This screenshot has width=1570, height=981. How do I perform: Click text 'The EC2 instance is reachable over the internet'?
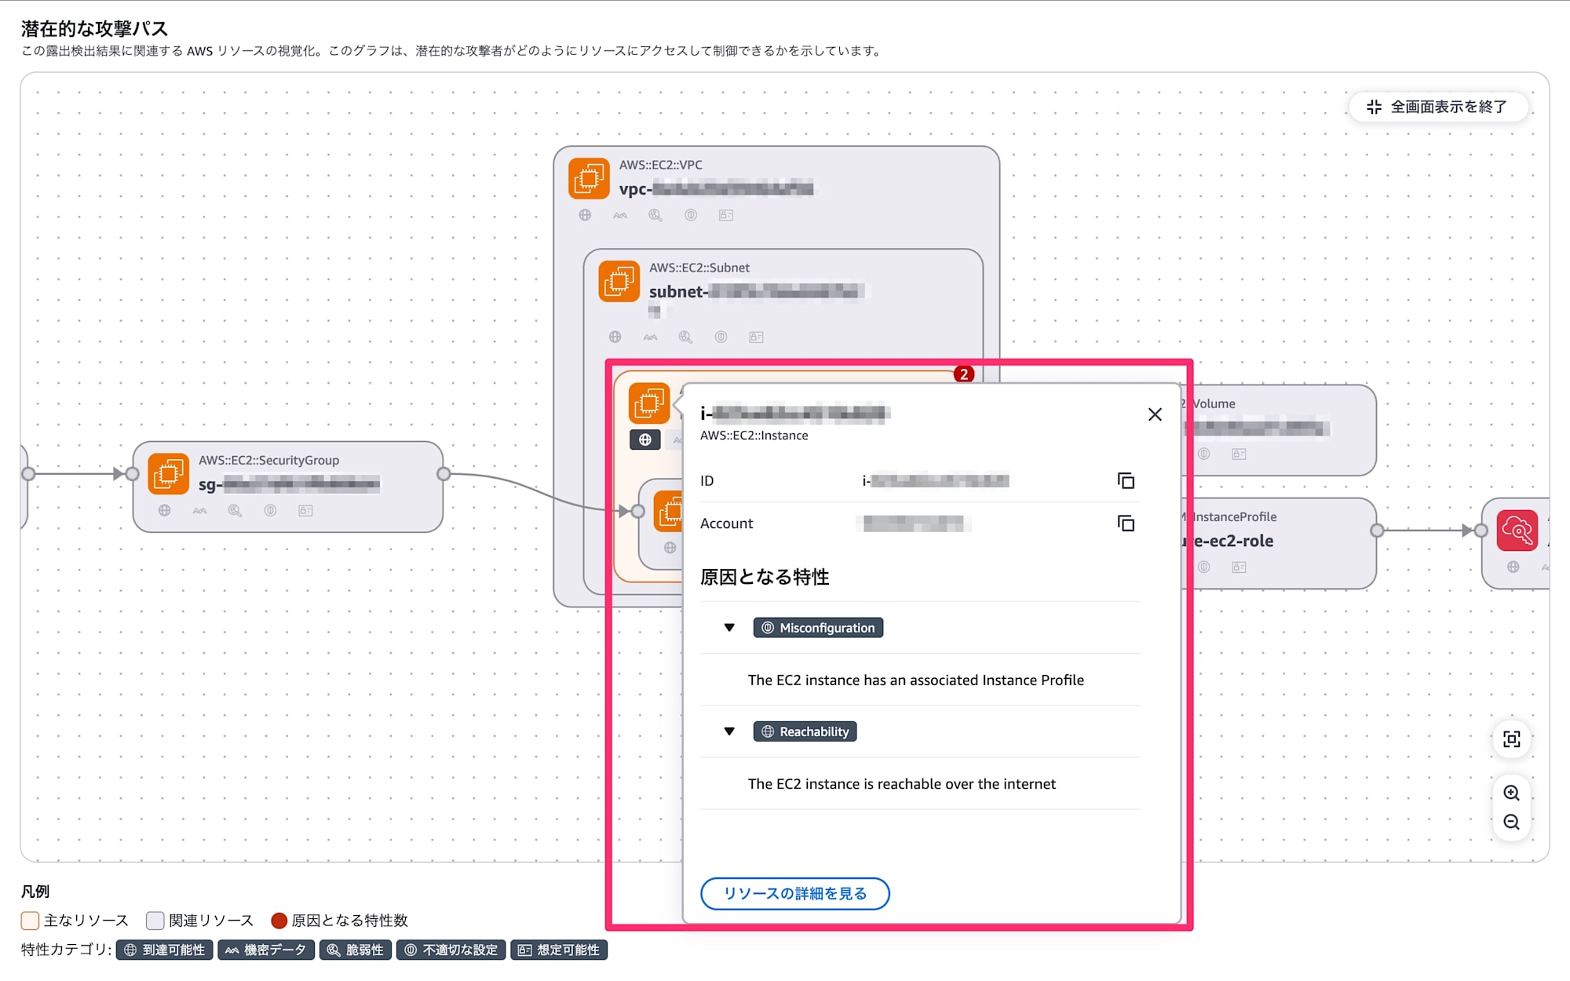(x=901, y=783)
